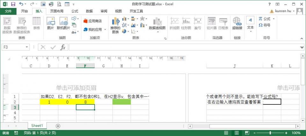Open 联机图片 online pictures
The width and height of the screenshot is (306, 136).
[63, 24]
